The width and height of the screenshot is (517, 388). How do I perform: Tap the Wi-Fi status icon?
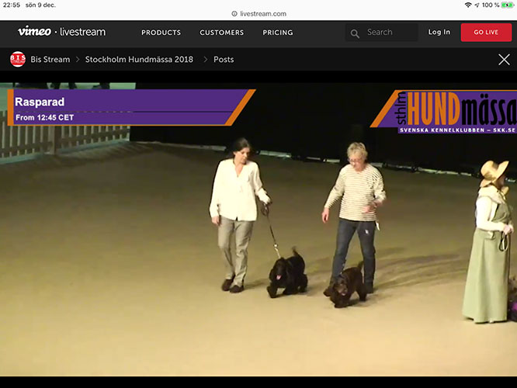(468, 5)
